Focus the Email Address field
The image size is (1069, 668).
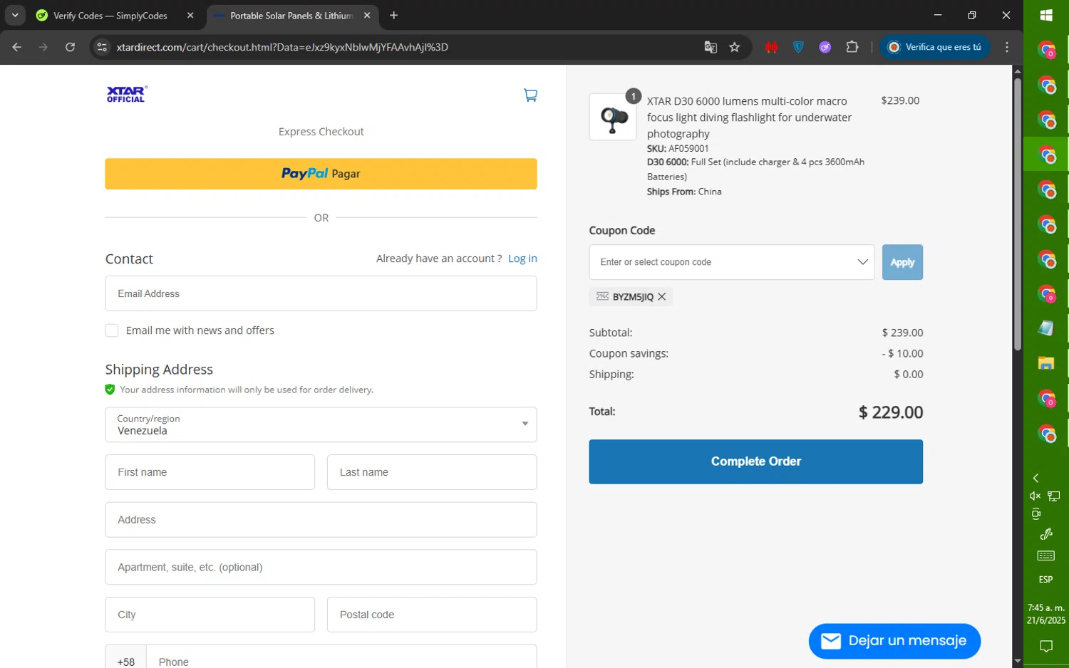[321, 293]
